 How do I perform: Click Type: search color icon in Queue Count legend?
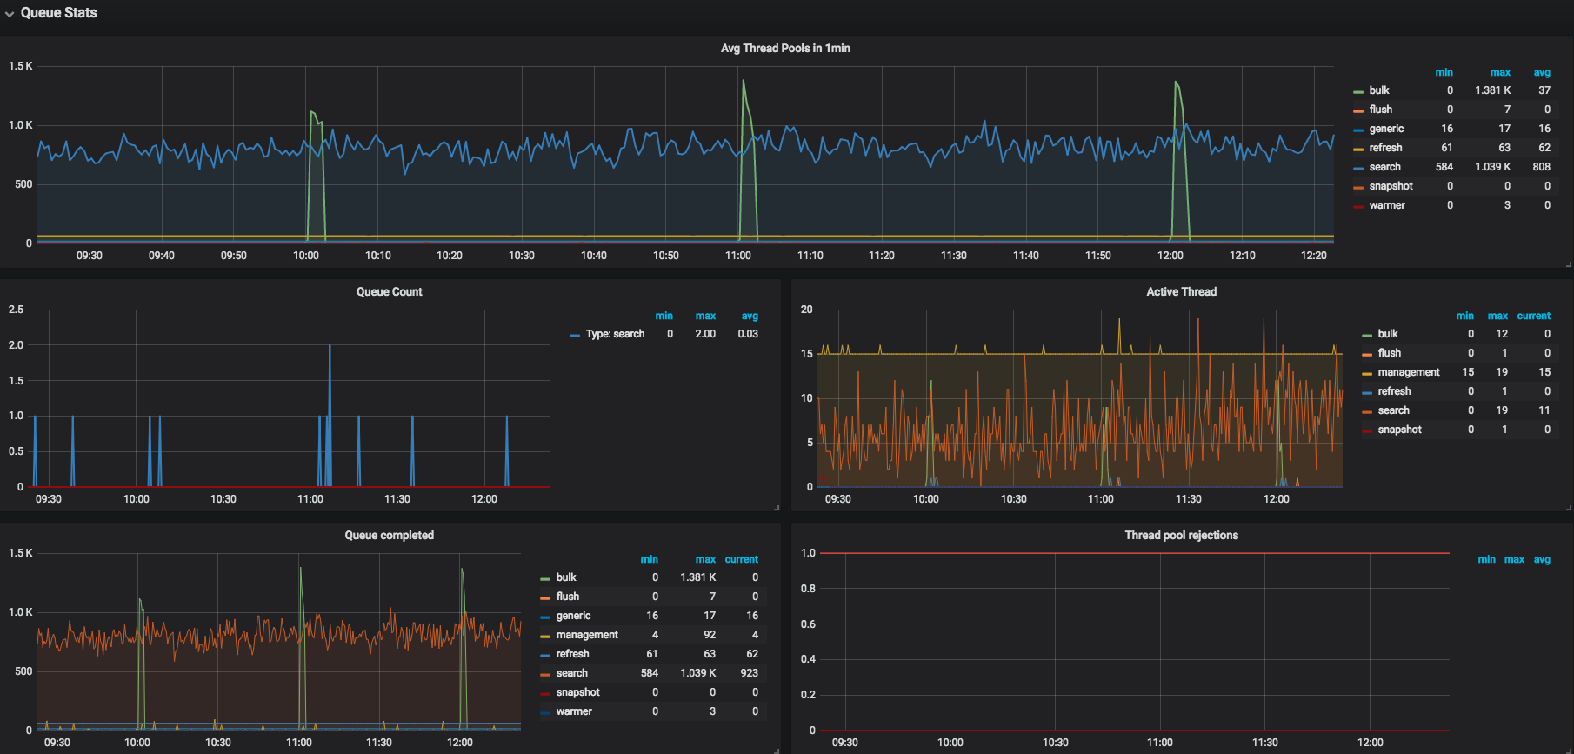pos(575,335)
